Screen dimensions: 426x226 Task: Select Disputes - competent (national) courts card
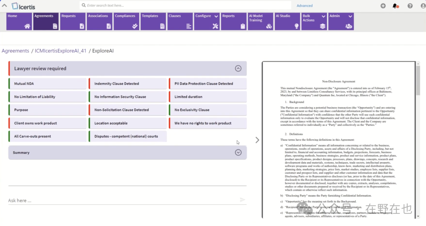click(x=128, y=136)
